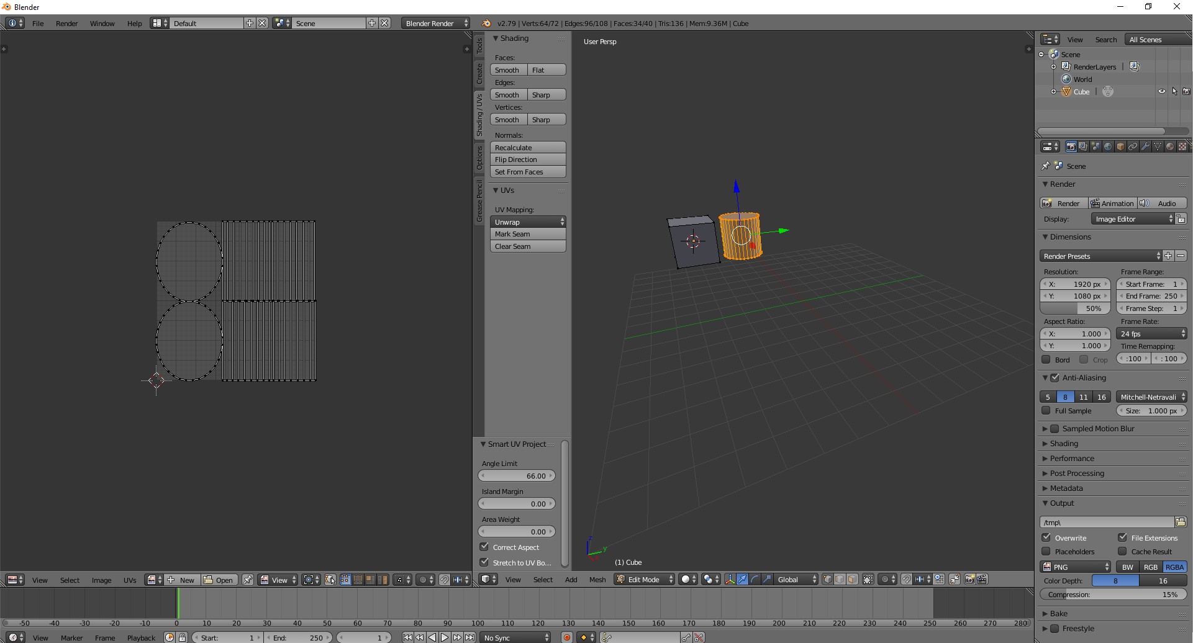Open the Window menu in top bar
Screen dimensions: 1193x643
pos(102,23)
